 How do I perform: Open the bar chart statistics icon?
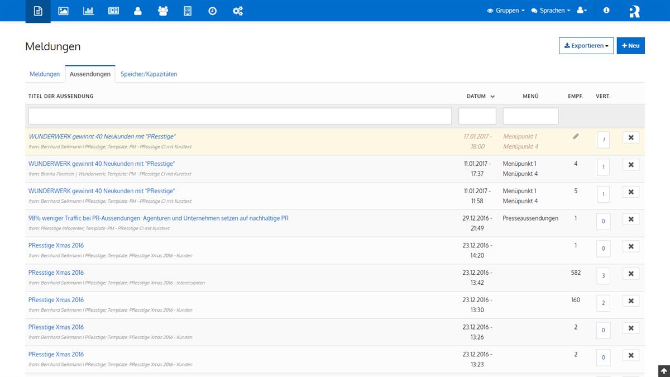(x=88, y=11)
